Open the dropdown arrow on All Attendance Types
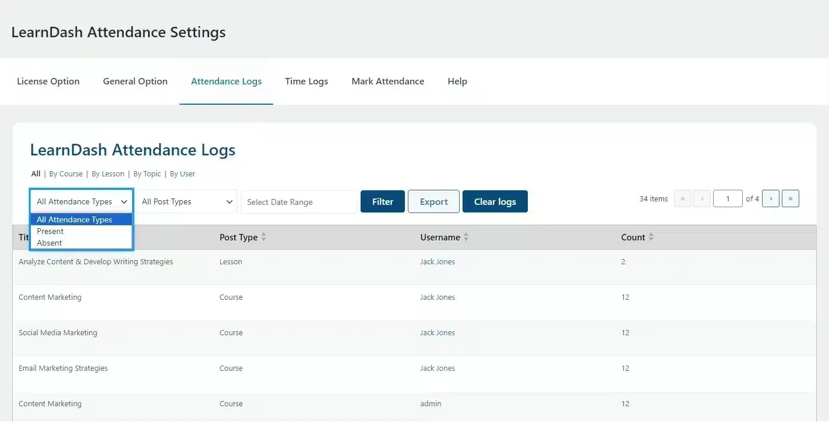The height and width of the screenshot is (422, 829). click(x=124, y=201)
